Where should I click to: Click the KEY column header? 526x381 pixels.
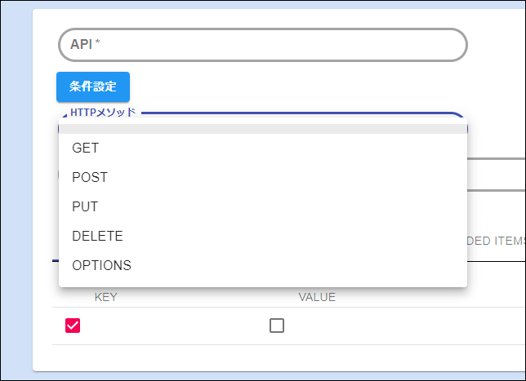[105, 297]
